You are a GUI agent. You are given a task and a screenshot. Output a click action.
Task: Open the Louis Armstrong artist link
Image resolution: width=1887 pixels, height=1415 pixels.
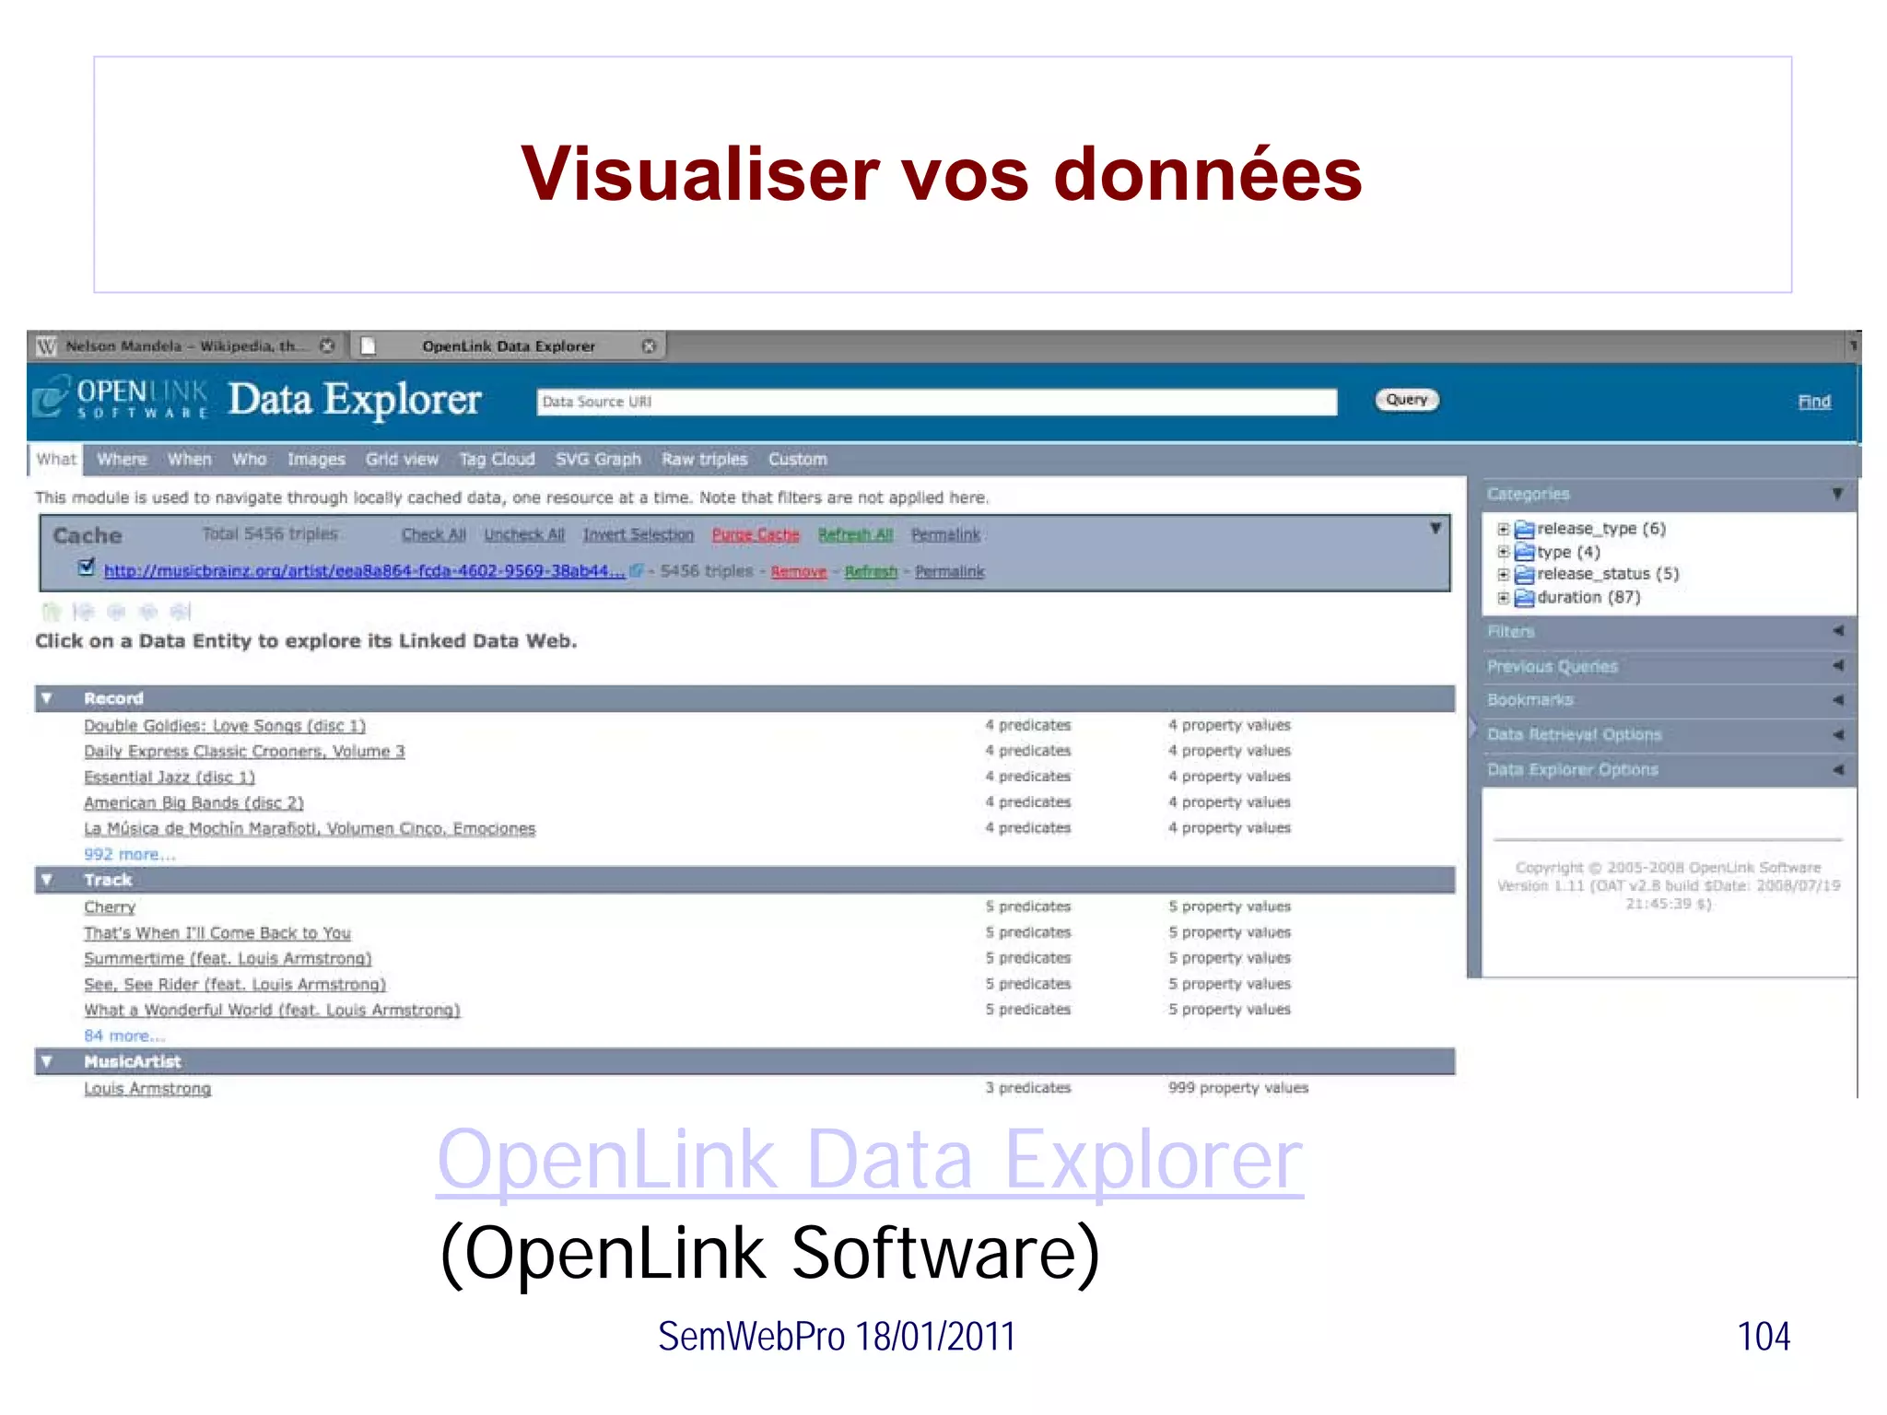147,1089
